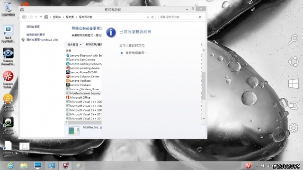This screenshot has height=170, width=303.
Task: Open the Lenovo monitor icon in taskbar
Action: pos(37,166)
